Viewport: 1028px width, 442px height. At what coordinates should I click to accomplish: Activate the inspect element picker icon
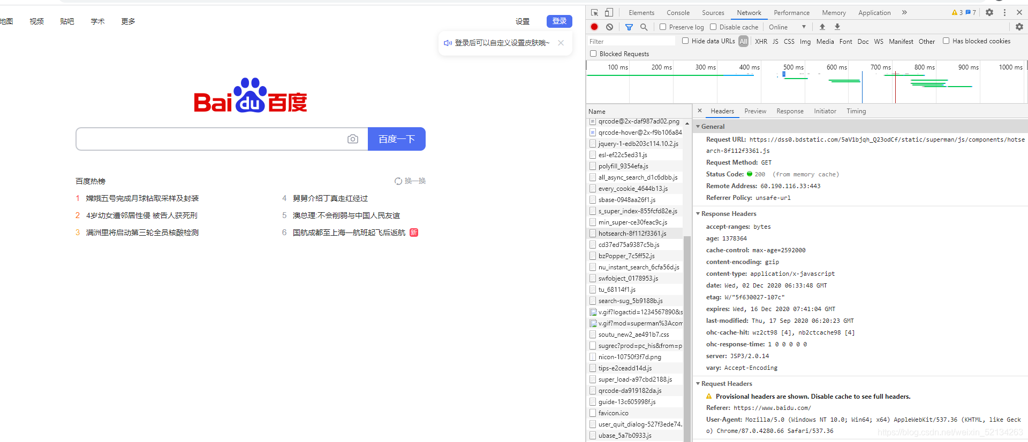[x=594, y=12]
